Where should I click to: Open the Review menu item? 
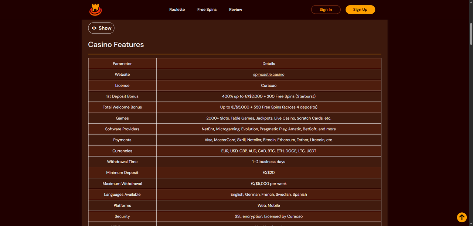coord(235,10)
